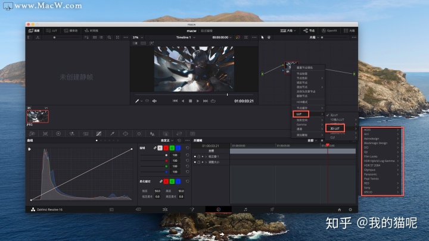The width and height of the screenshot is (429, 241).
Task: Open the Power Window palette icon
Action: [126, 134]
